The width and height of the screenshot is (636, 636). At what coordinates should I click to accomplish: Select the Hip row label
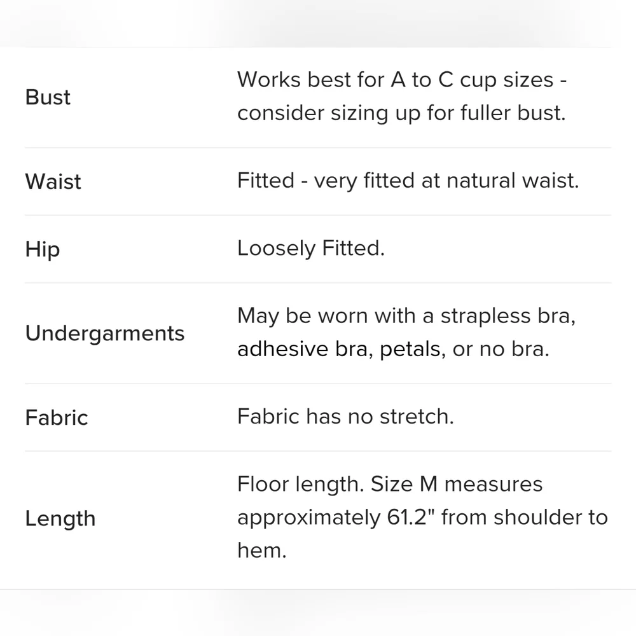(x=43, y=249)
